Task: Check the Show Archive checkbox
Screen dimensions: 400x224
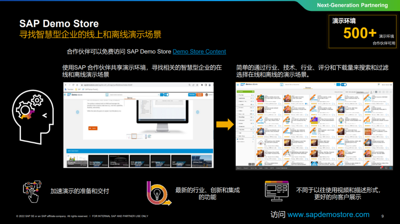Action: pos(344,92)
